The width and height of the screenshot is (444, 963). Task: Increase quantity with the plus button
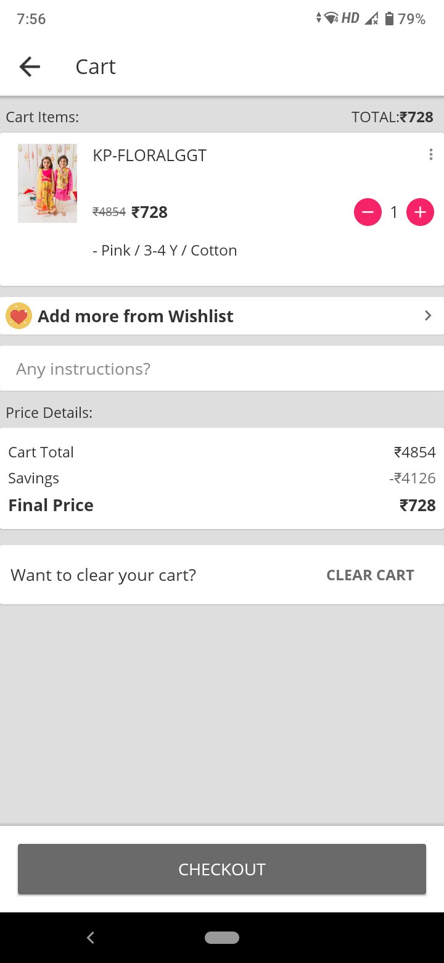(420, 212)
